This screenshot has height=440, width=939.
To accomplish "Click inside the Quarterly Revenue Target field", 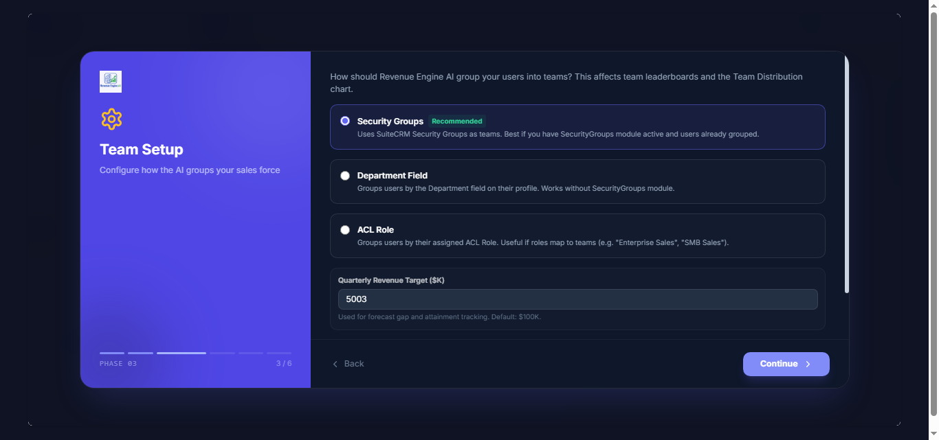I will coord(577,299).
